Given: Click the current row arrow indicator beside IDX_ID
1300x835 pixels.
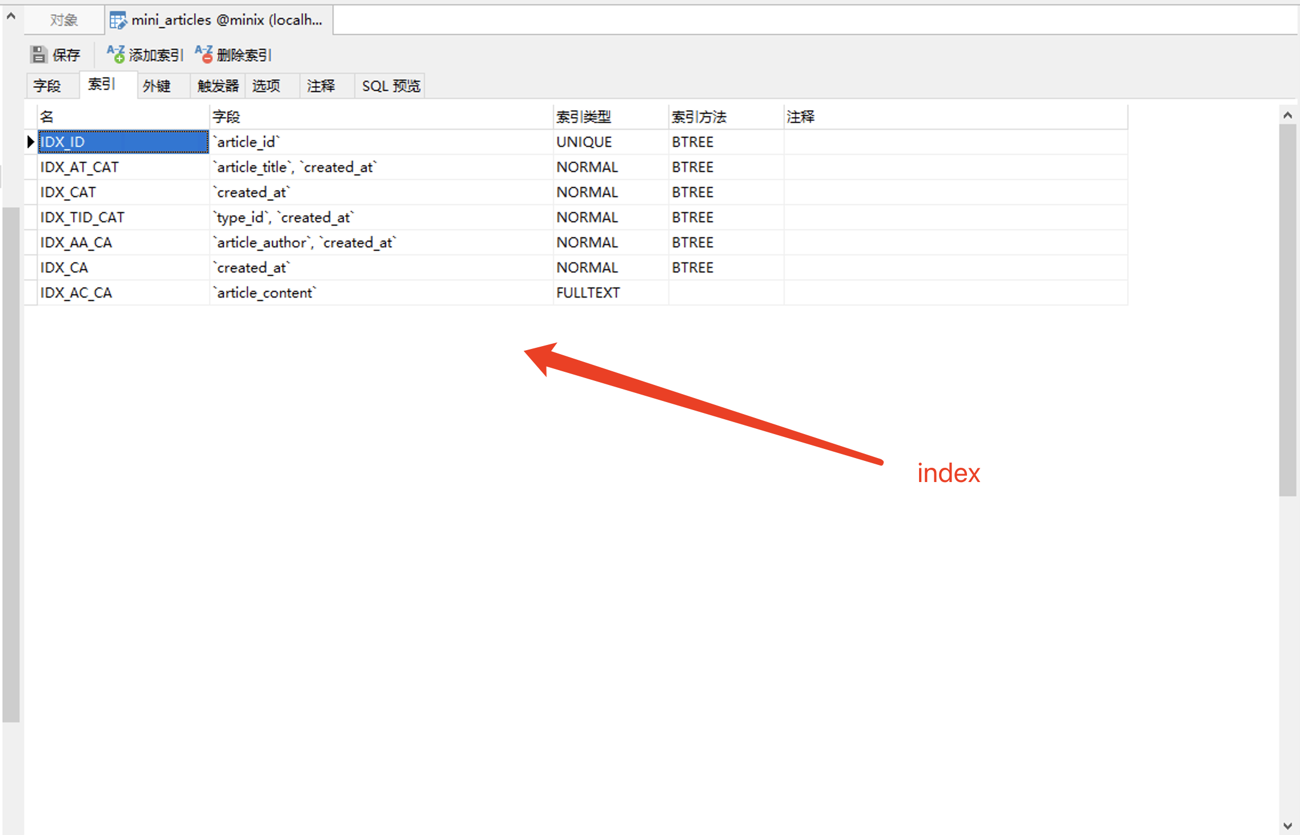Looking at the screenshot, I should click(30, 142).
